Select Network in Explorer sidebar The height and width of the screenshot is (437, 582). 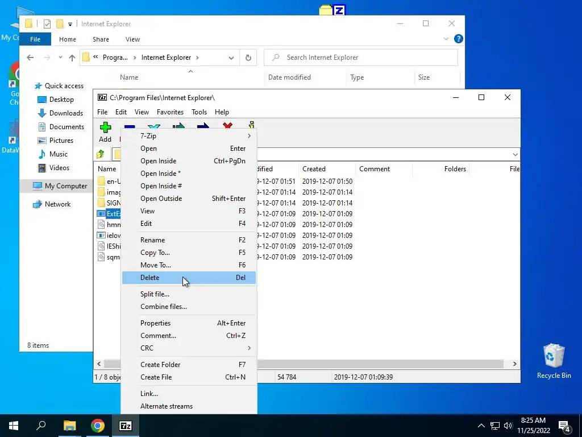(57, 204)
